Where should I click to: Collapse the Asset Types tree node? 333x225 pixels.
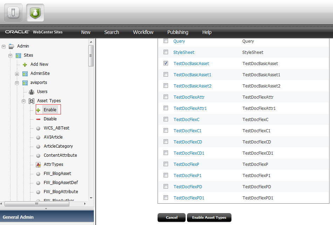coord(23,101)
